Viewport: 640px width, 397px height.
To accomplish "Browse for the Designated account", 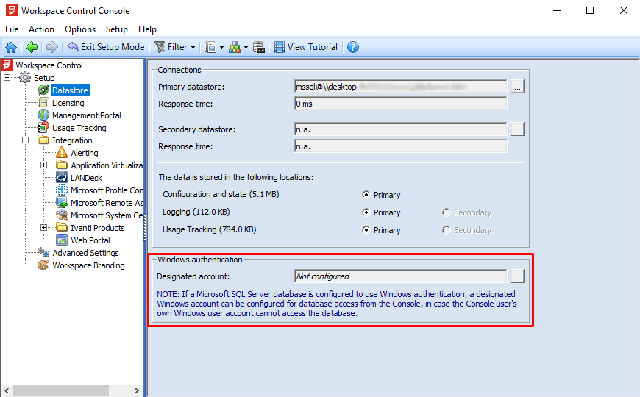I will (x=517, y=276).
